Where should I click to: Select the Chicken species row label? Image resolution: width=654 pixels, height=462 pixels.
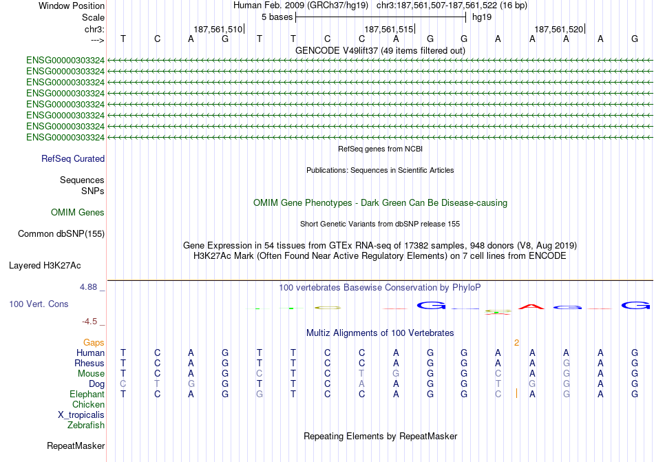click(x=88, y=405)
